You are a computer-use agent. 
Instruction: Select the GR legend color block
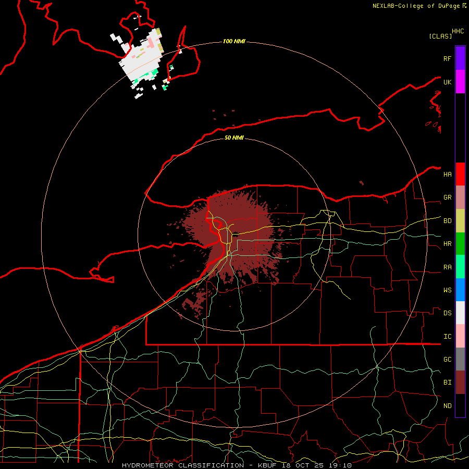[x=460, y=198]
